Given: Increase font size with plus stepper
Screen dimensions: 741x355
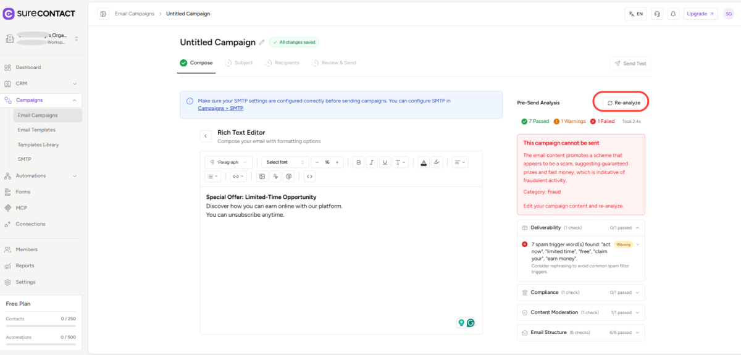Looking at the screenshot, I should coord(337,162).
